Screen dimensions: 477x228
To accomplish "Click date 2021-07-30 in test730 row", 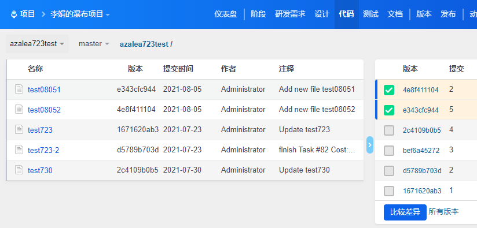I will (x=182, y=170).
